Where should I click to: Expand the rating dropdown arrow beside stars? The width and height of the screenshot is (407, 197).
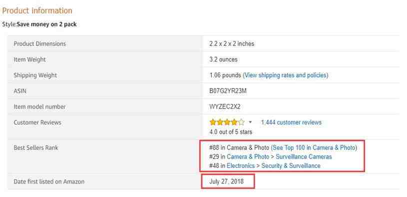[x=250, y=122]
